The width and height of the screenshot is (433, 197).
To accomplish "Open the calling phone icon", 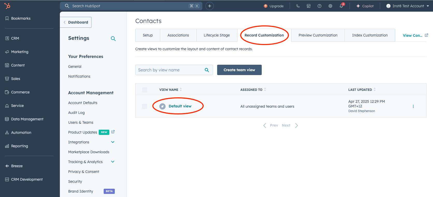I will point(298,6).
